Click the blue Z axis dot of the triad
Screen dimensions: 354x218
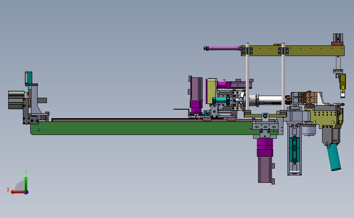pyautogui.click(x=27, y=193)
